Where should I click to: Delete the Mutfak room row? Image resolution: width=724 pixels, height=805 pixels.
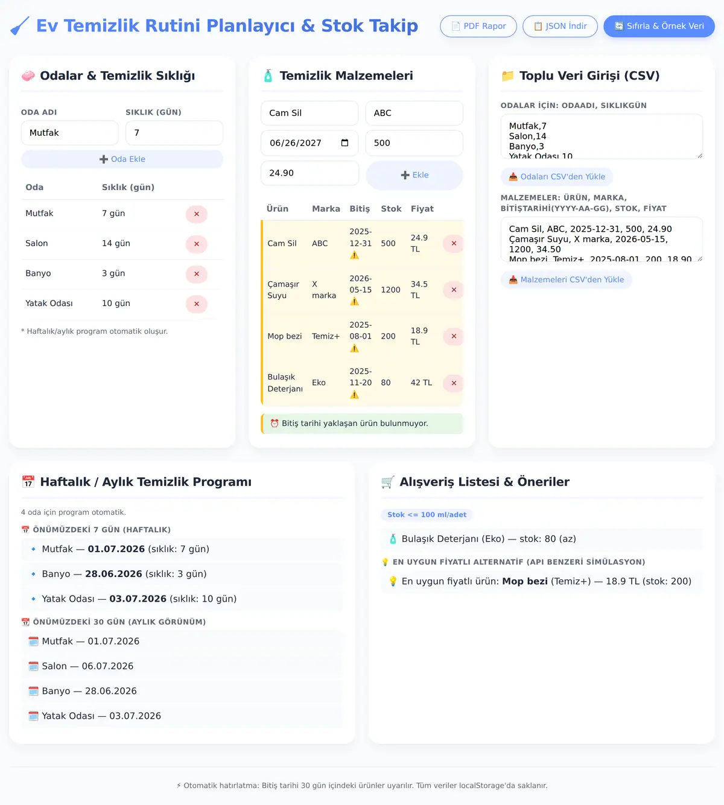[x=197, y=214]
